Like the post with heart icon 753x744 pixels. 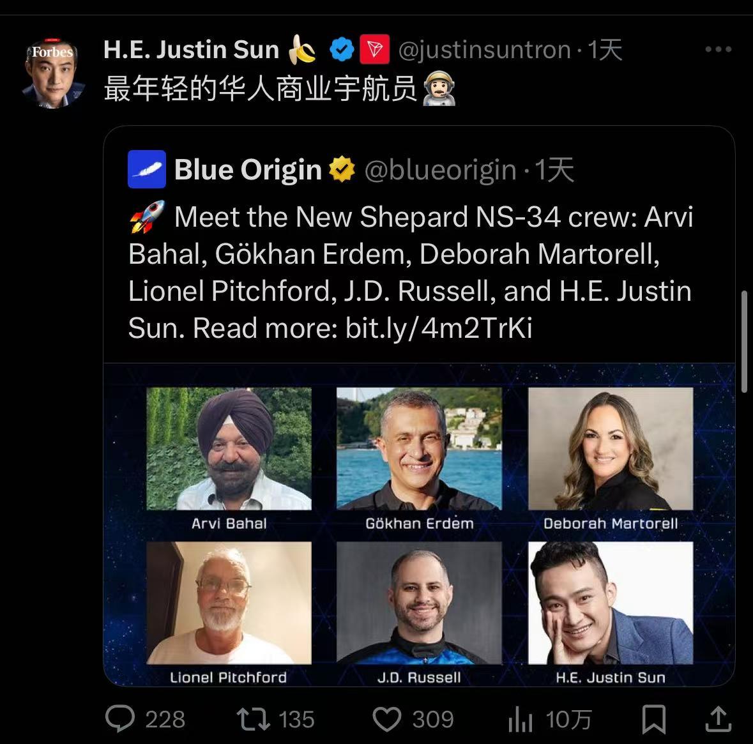pos(386,719)
